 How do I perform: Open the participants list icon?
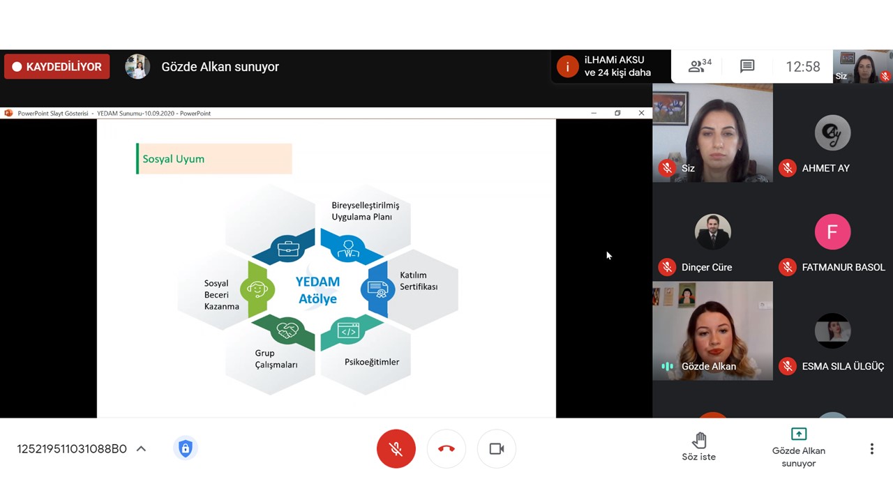pos(699,66)
